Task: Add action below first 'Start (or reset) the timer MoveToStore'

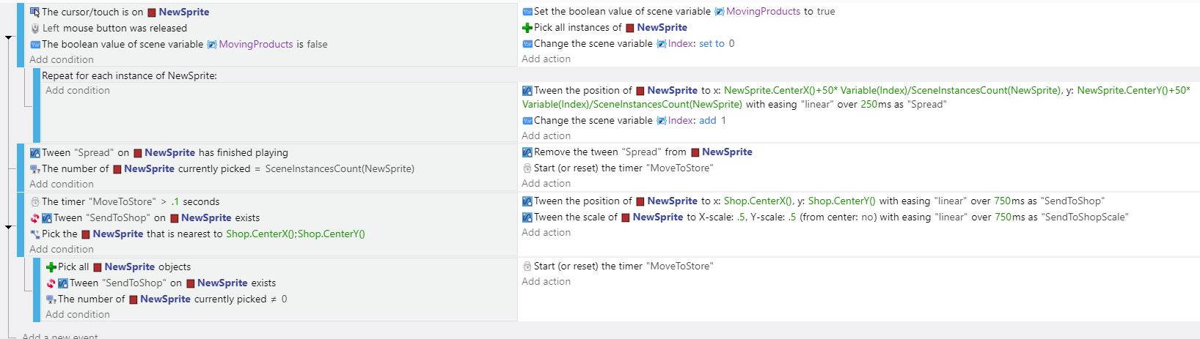Action: 546,184
